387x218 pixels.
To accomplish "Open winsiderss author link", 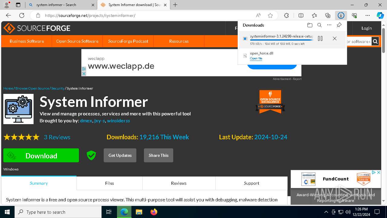I will click(119, 121).
